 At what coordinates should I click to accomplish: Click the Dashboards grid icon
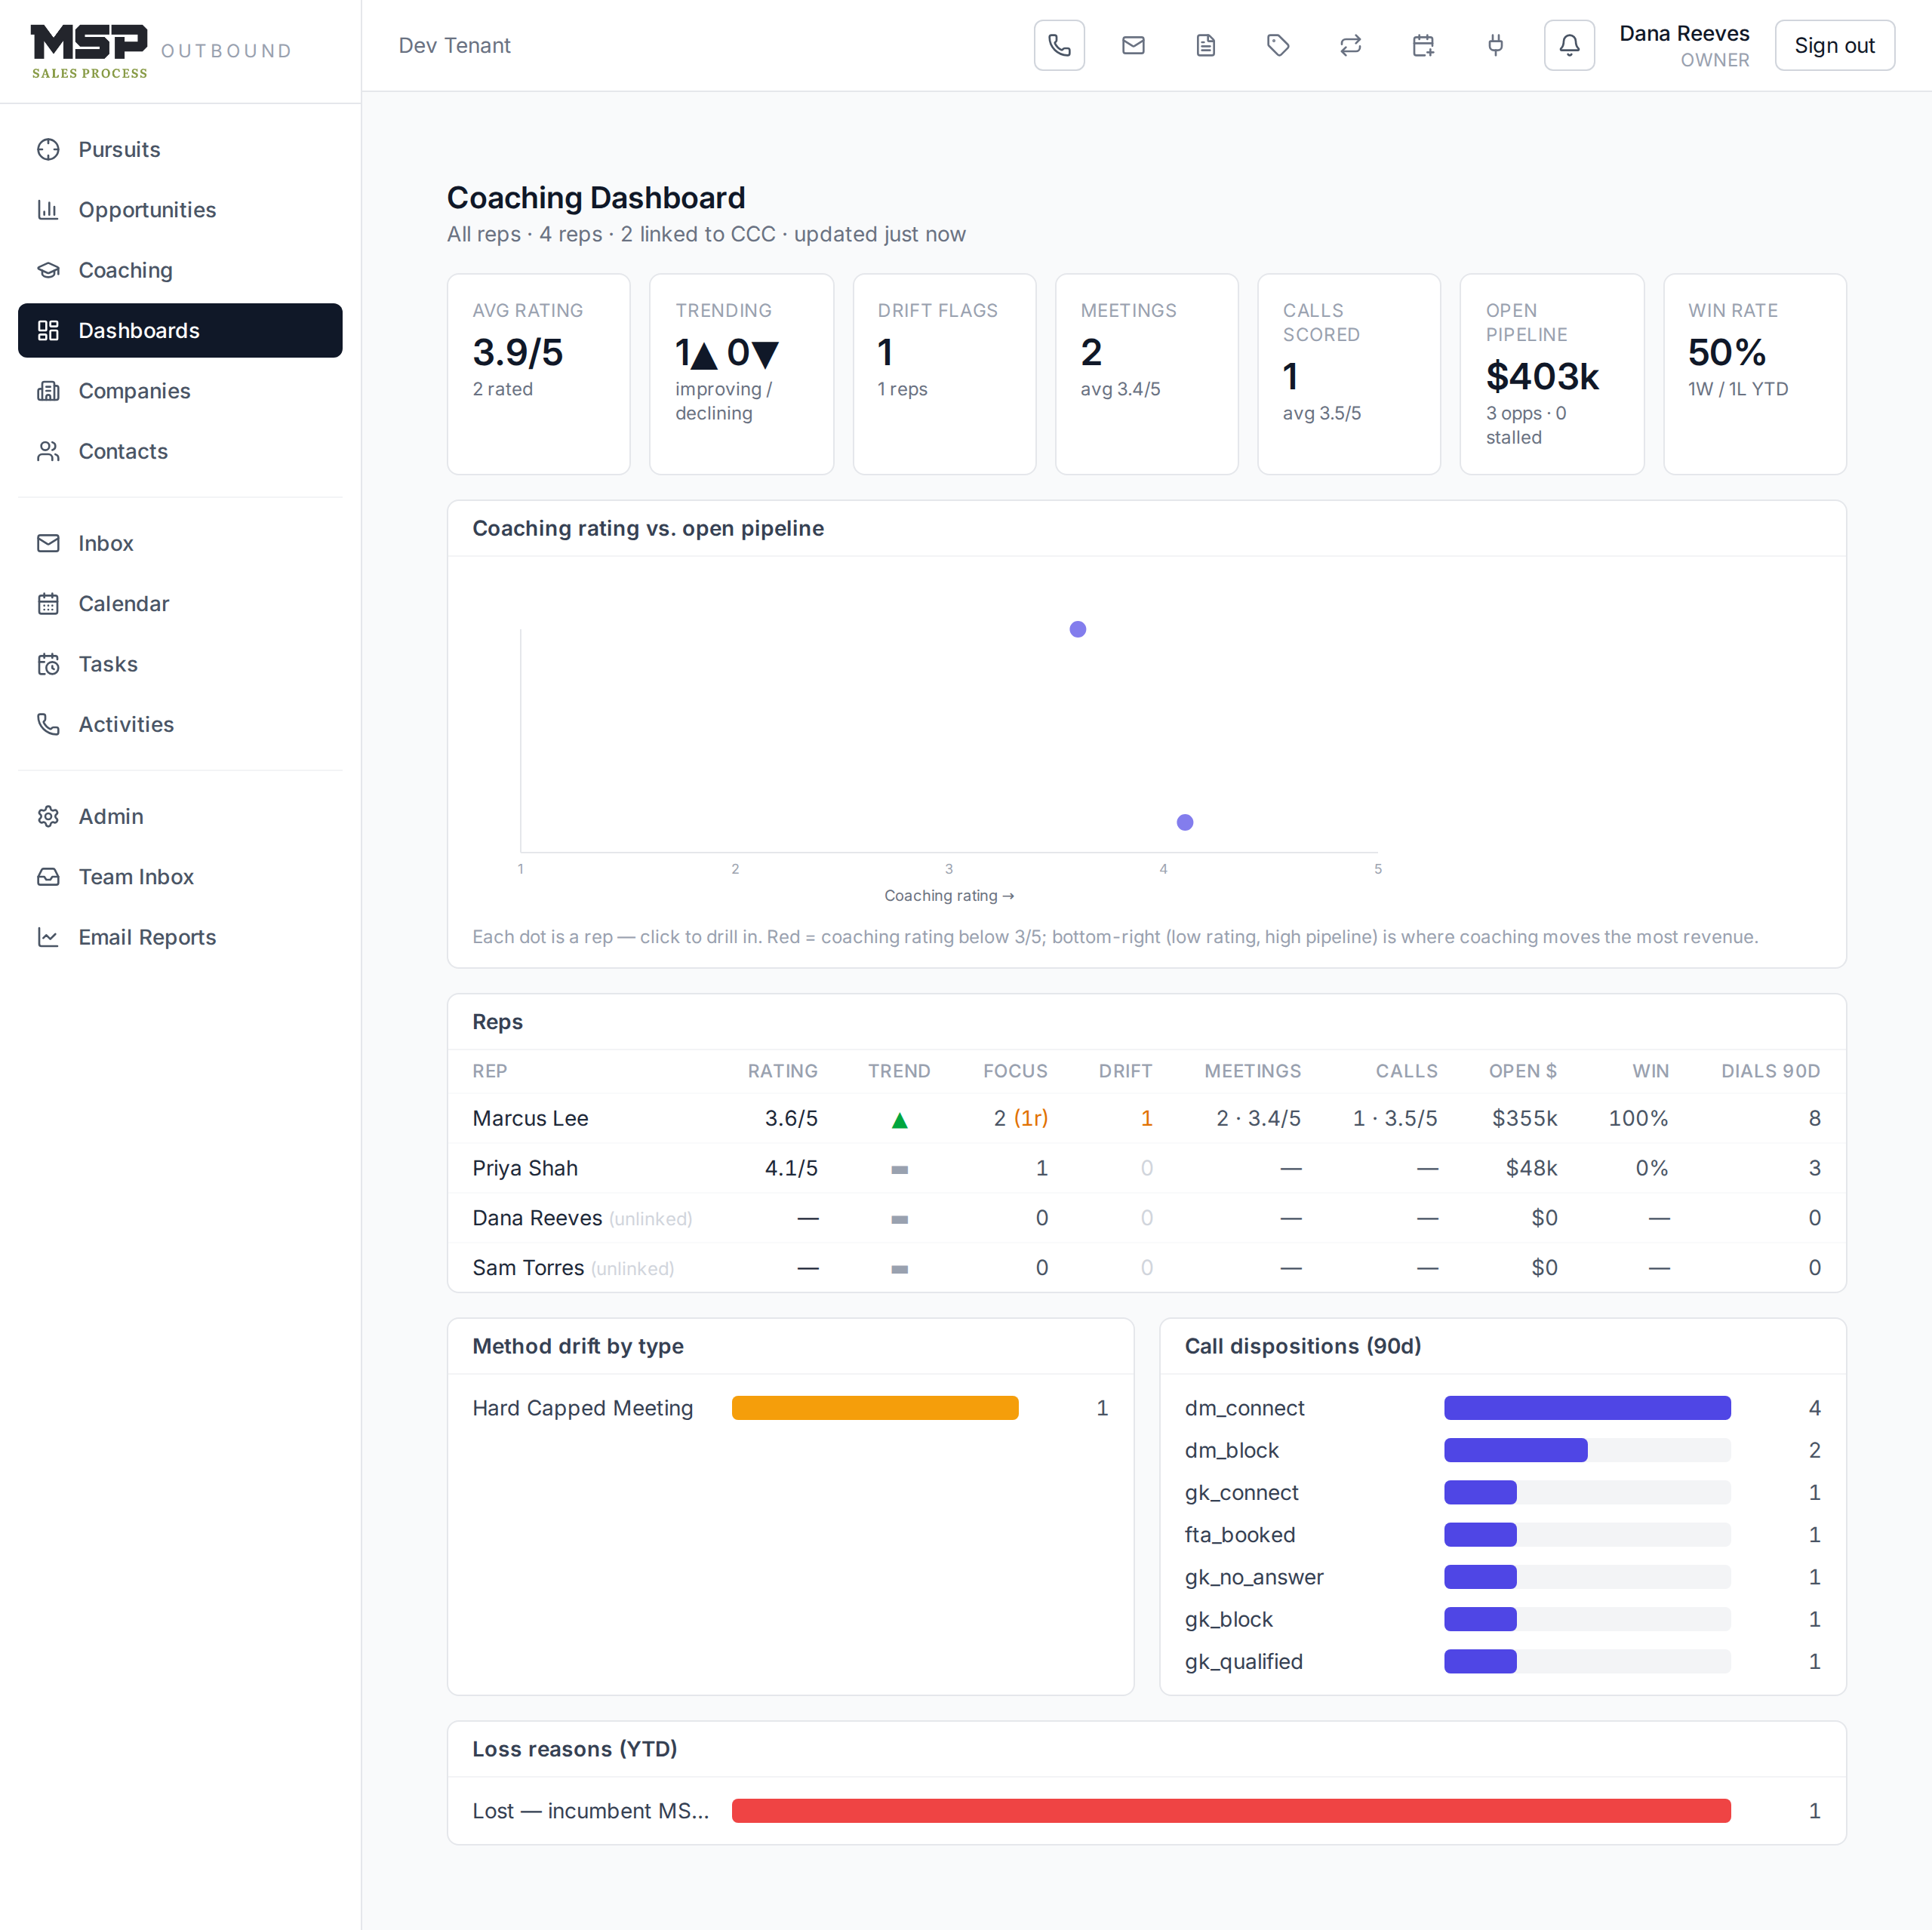[48, 331]
